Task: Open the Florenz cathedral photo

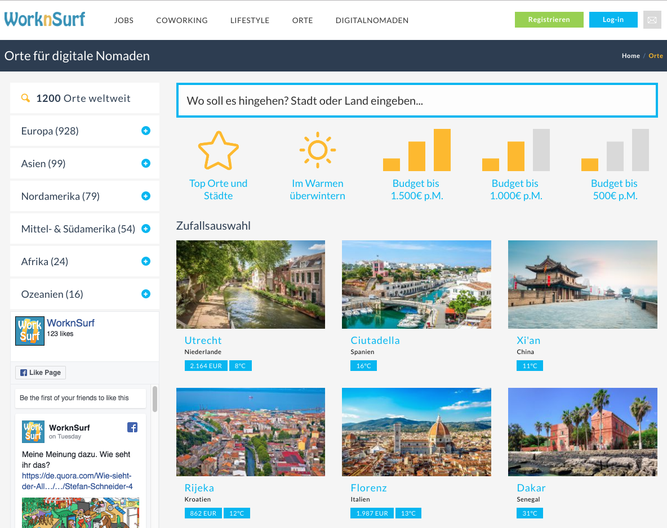Action: pos(416,432)
